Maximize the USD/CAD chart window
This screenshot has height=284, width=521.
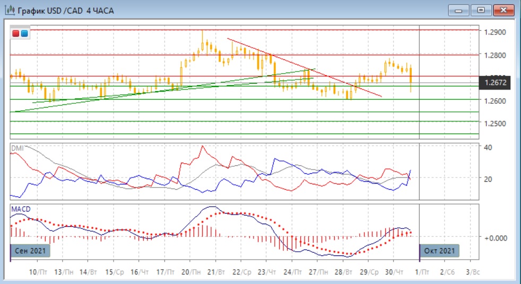point(481,10)
